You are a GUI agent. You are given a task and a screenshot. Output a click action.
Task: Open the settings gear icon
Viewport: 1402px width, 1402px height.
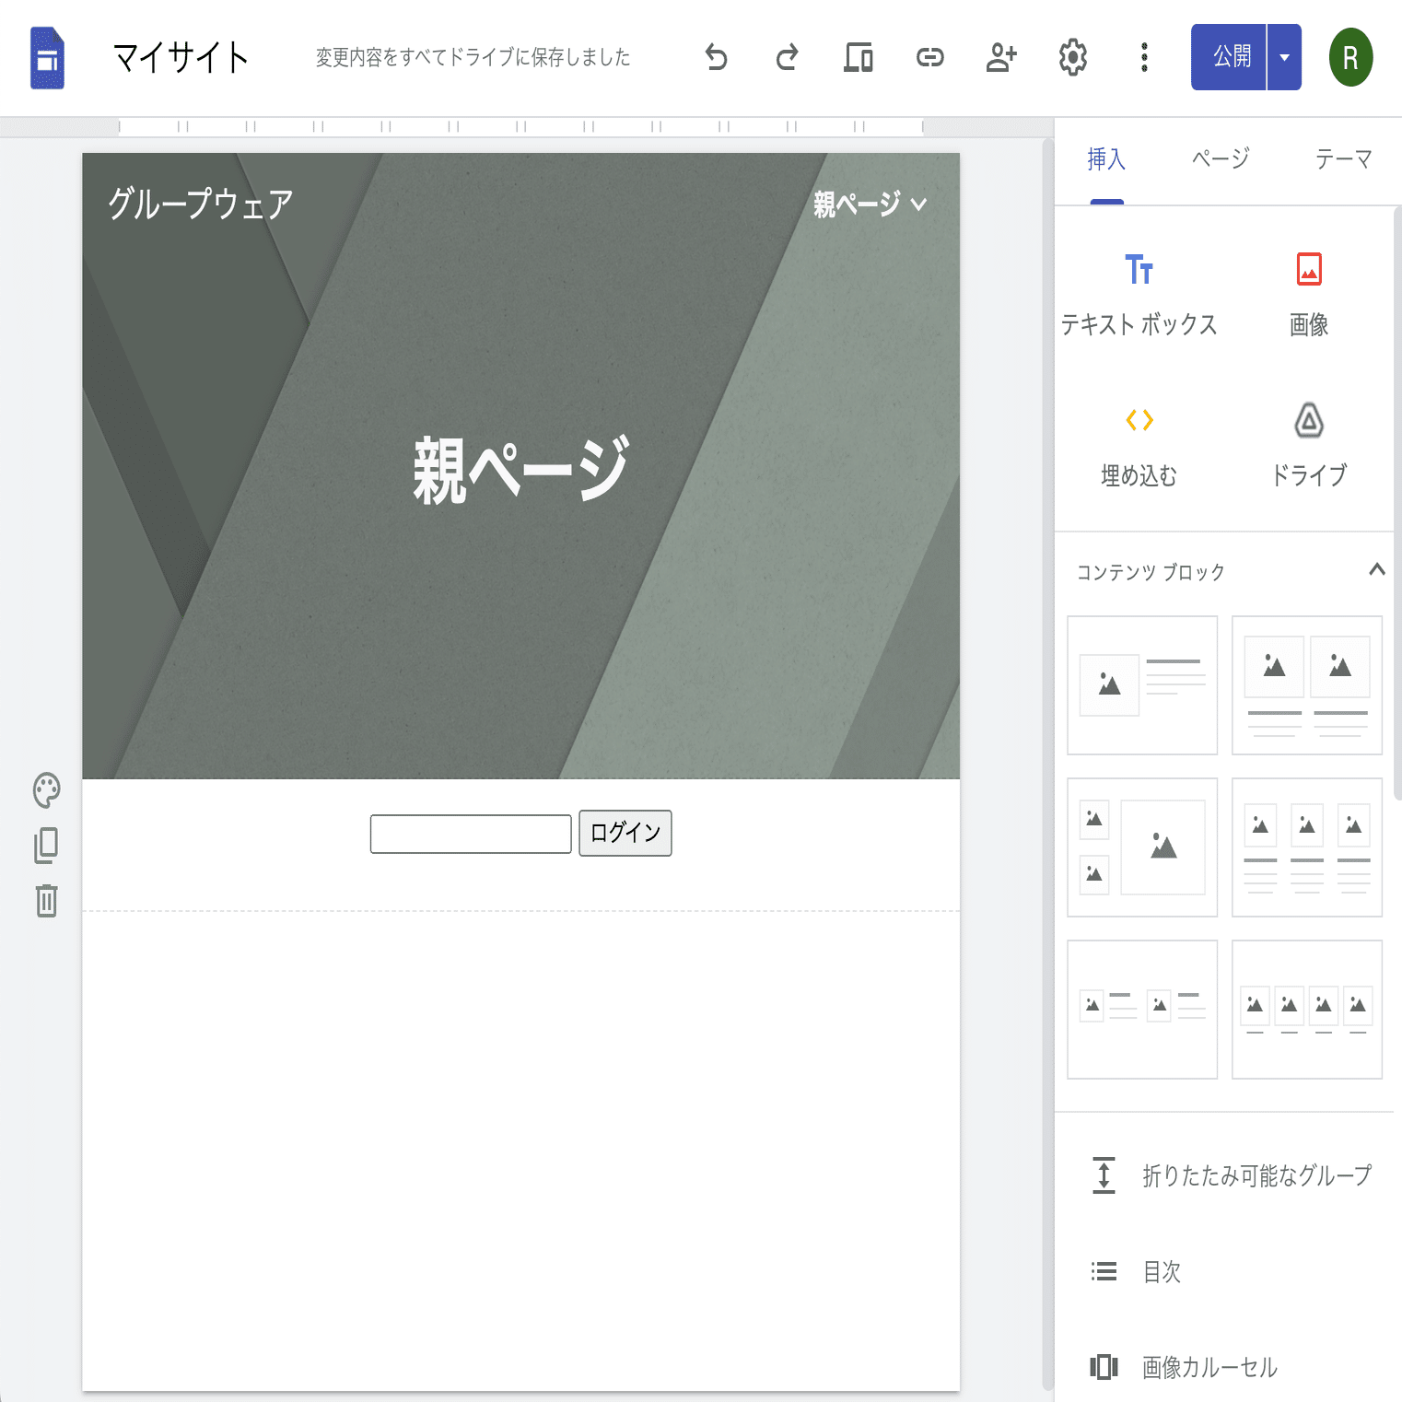tap(1072, 57)
